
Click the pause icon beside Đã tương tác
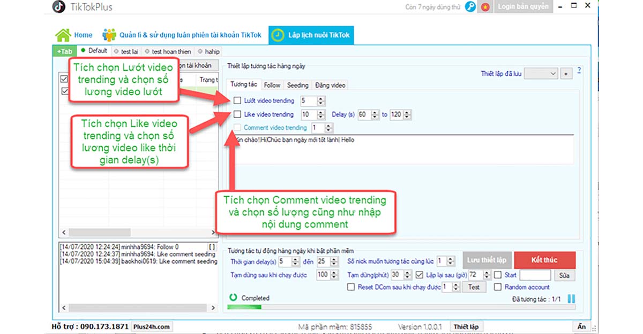point(571,299)
